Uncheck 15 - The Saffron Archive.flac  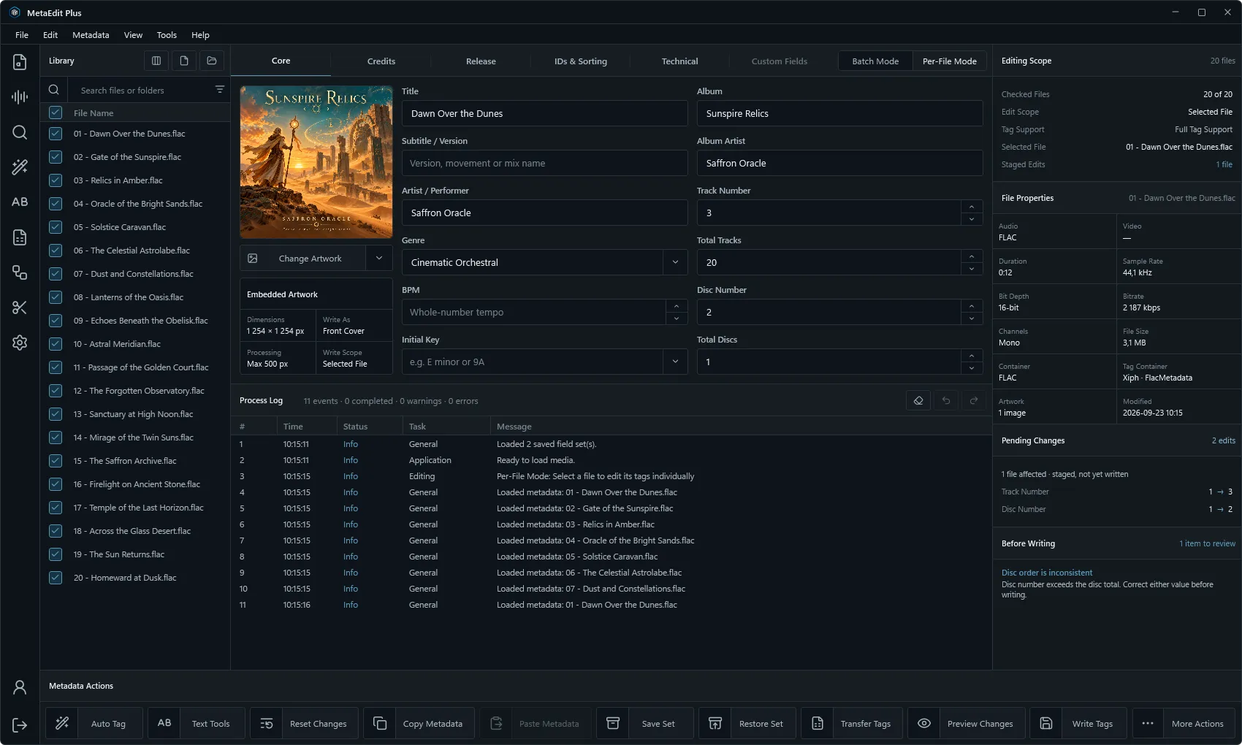(x=56, y=461)
